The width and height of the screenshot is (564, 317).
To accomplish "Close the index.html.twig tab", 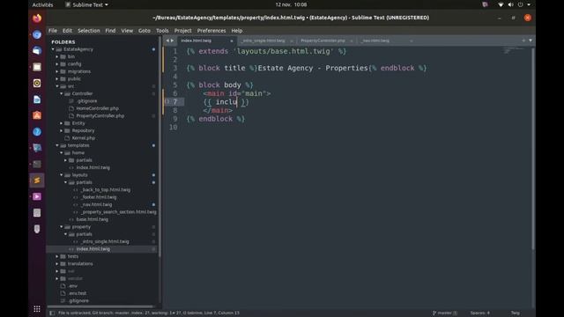I will coord(231,41).
